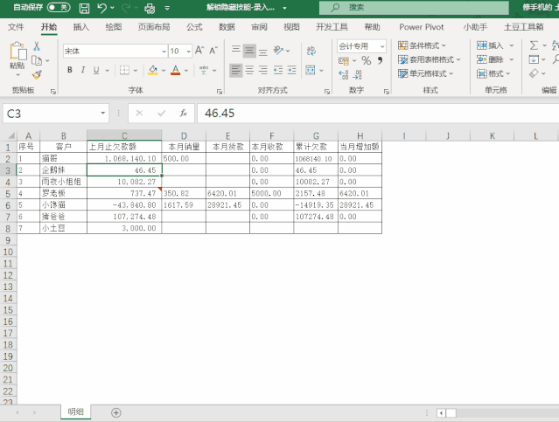The image size is (559, 422).
Task: Switch to the 插入 ribbon tab
Action: (81, 27)
